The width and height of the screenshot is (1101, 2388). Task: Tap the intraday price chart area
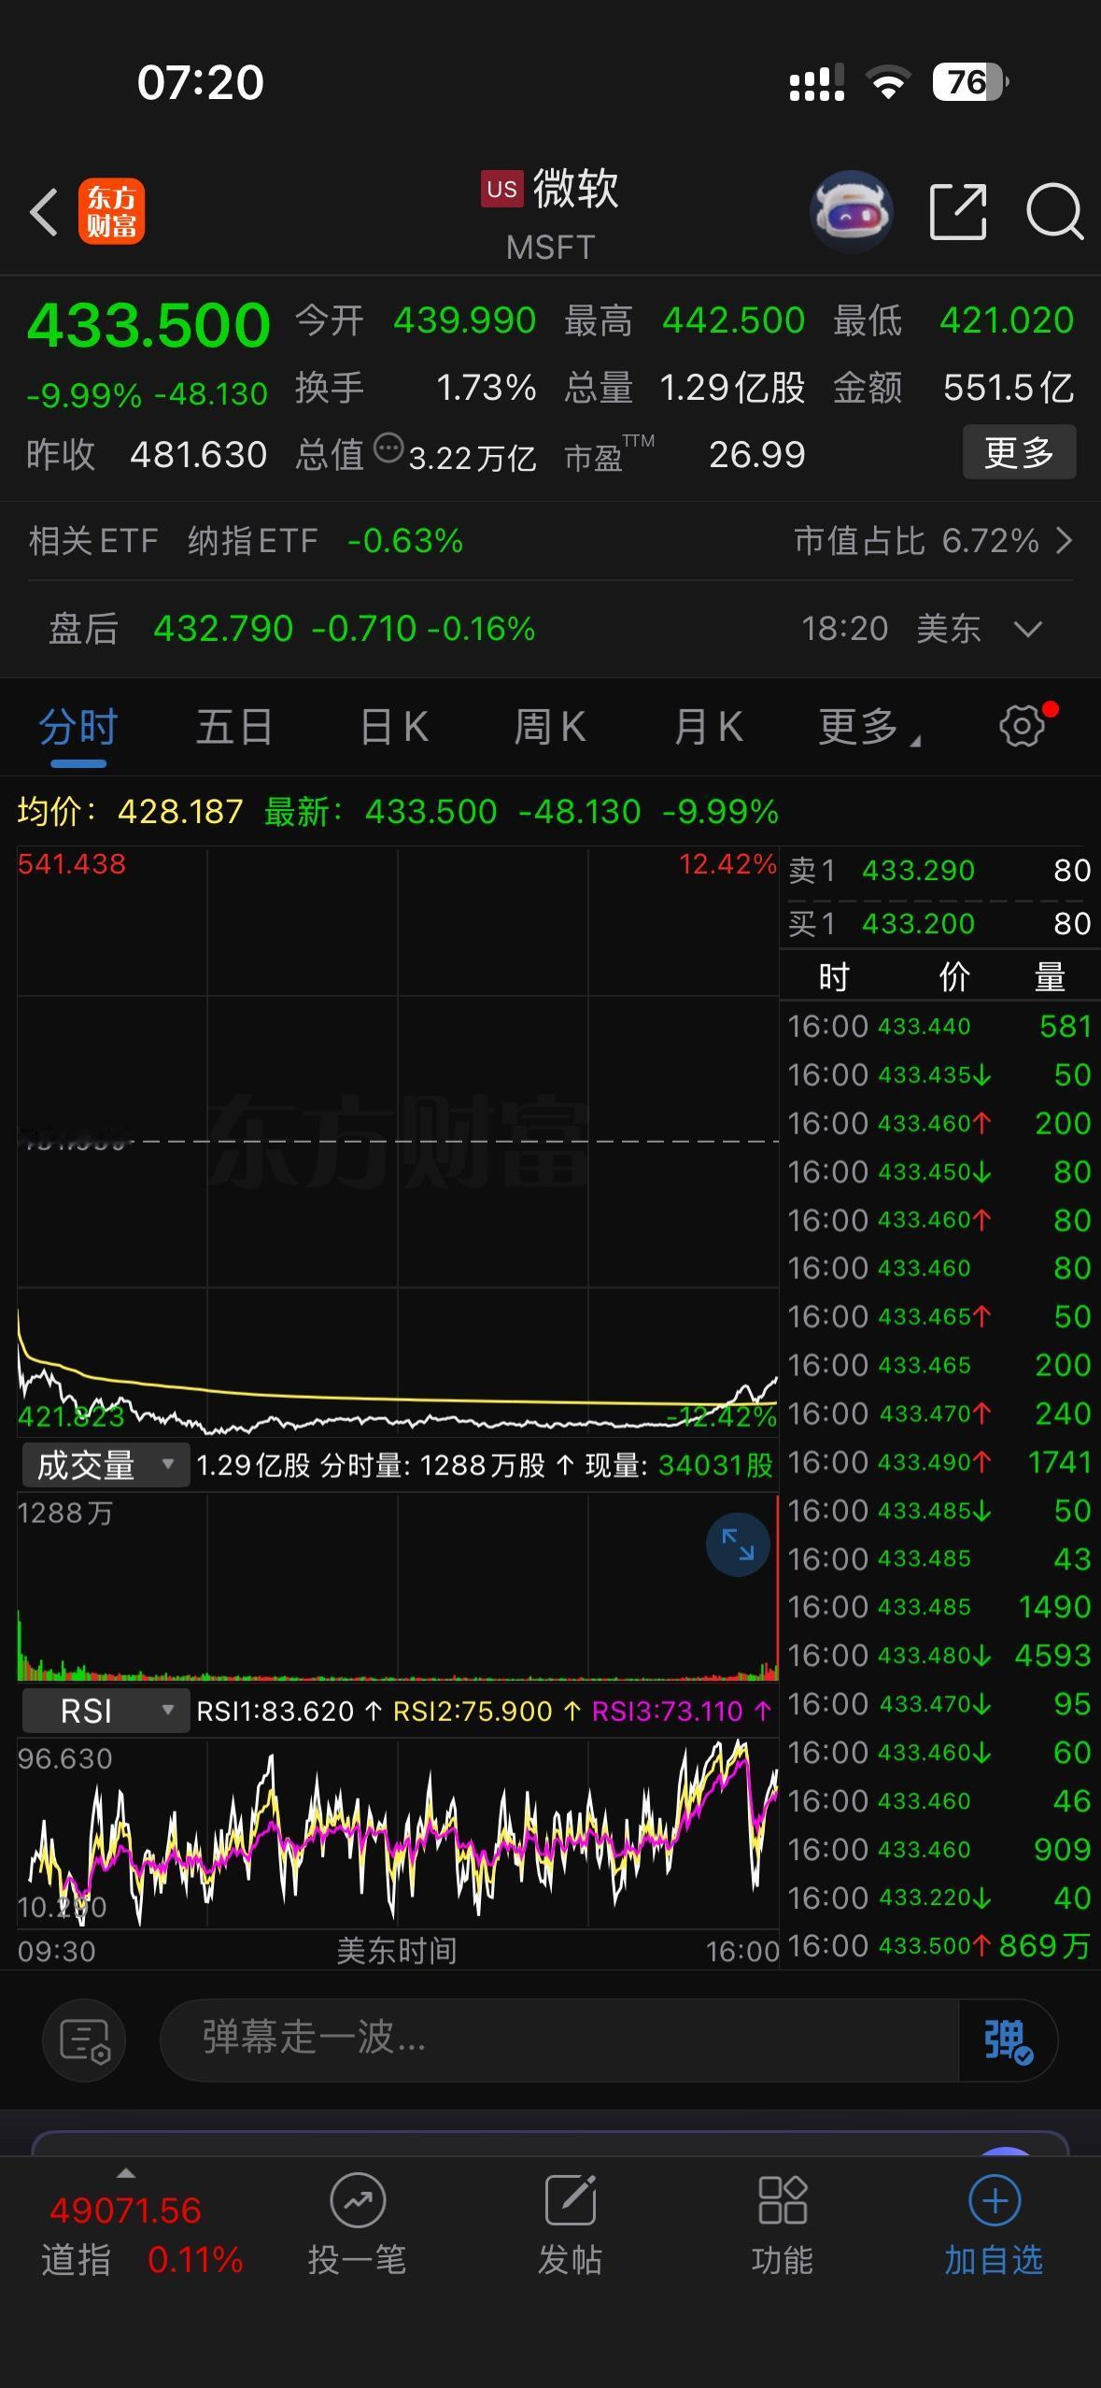398,1142
